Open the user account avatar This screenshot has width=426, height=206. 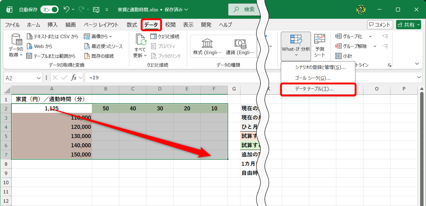coord(361,10)
